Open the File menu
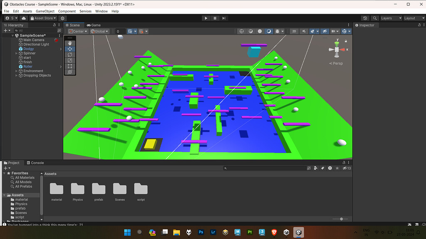 [7, 11]
